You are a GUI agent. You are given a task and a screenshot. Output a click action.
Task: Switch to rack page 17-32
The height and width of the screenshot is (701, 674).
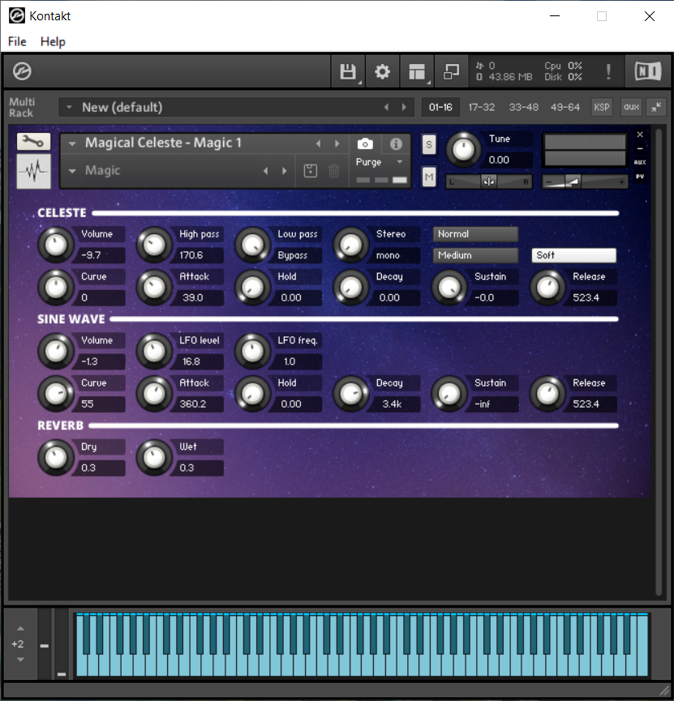click(x=482, y=107)
